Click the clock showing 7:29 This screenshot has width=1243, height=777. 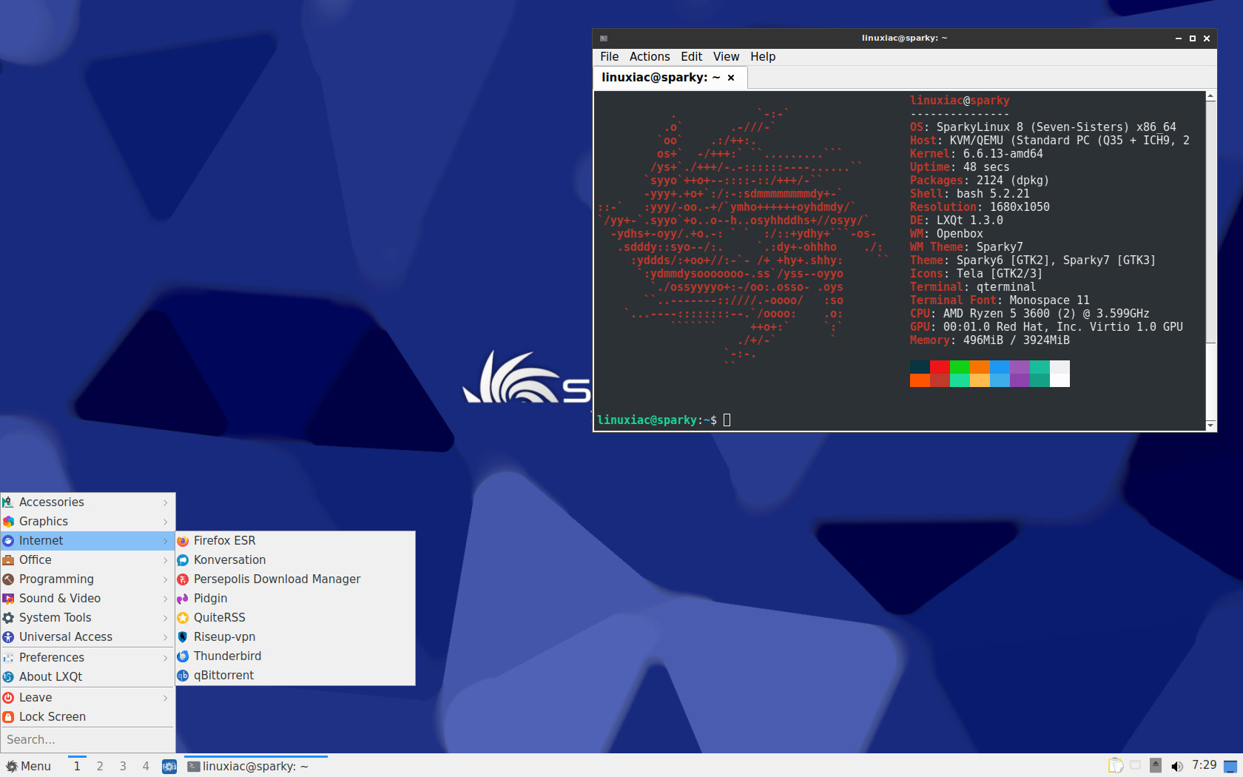(x=1204, y=765)
